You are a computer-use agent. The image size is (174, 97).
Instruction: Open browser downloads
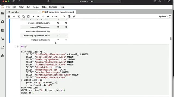click(x=155, y=1)
